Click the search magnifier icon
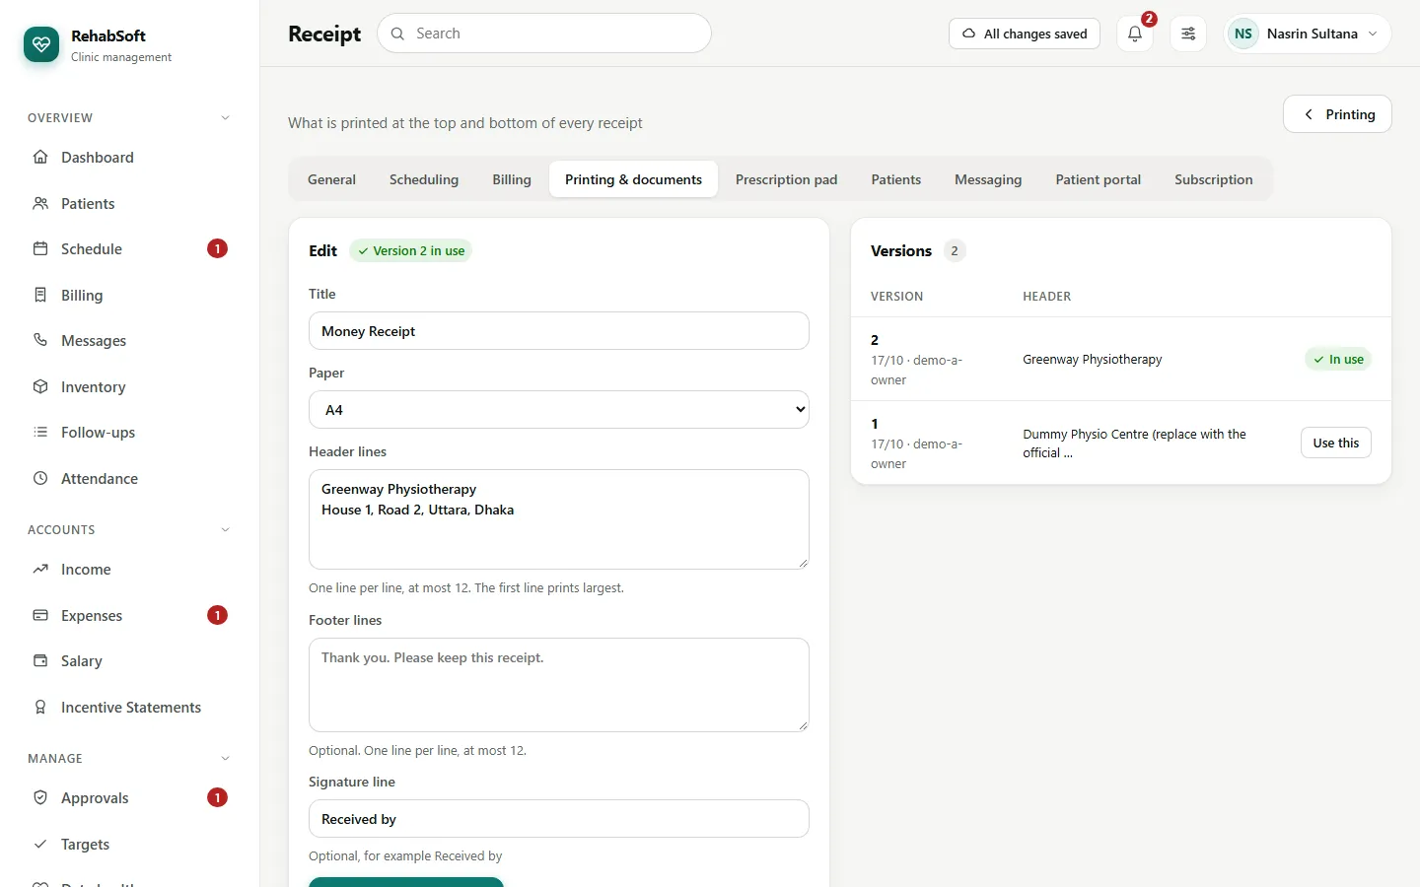1420x887 pixels. [397, 34]
